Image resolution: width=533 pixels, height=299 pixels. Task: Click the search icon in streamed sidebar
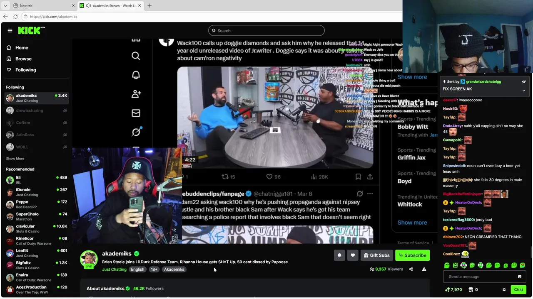136,56
